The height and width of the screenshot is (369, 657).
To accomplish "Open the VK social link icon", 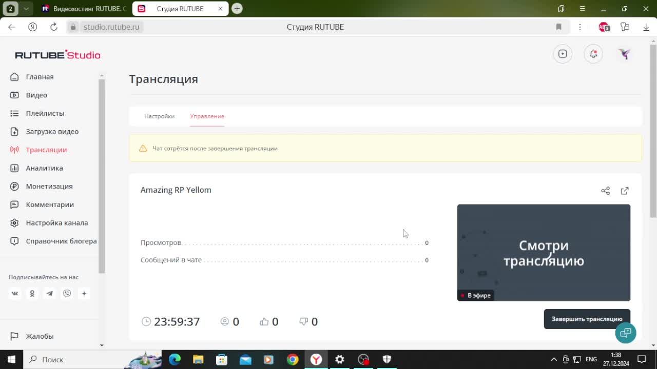I will pyautogui.click(x=15, y=294).
